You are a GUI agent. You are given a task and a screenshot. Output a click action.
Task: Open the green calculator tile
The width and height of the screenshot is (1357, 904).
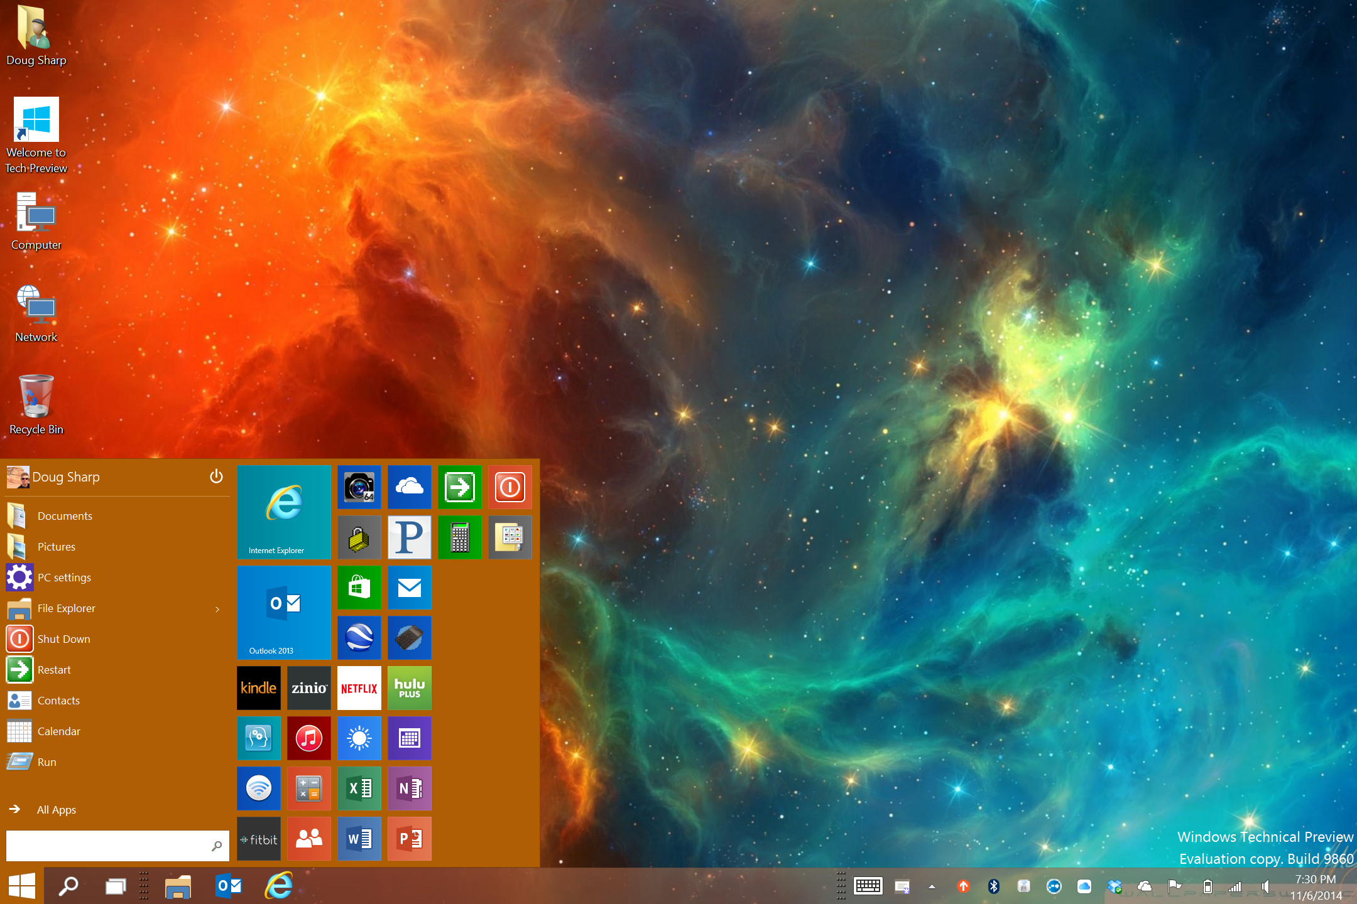pos(460,537)
